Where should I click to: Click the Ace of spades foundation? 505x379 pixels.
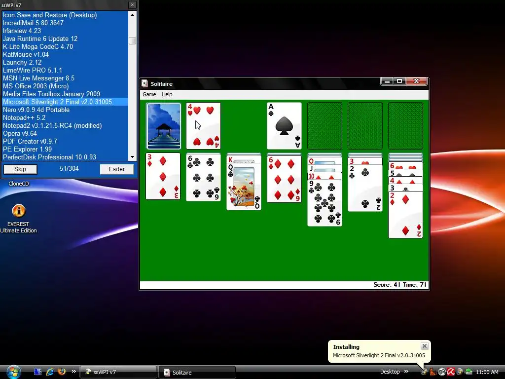284,126
